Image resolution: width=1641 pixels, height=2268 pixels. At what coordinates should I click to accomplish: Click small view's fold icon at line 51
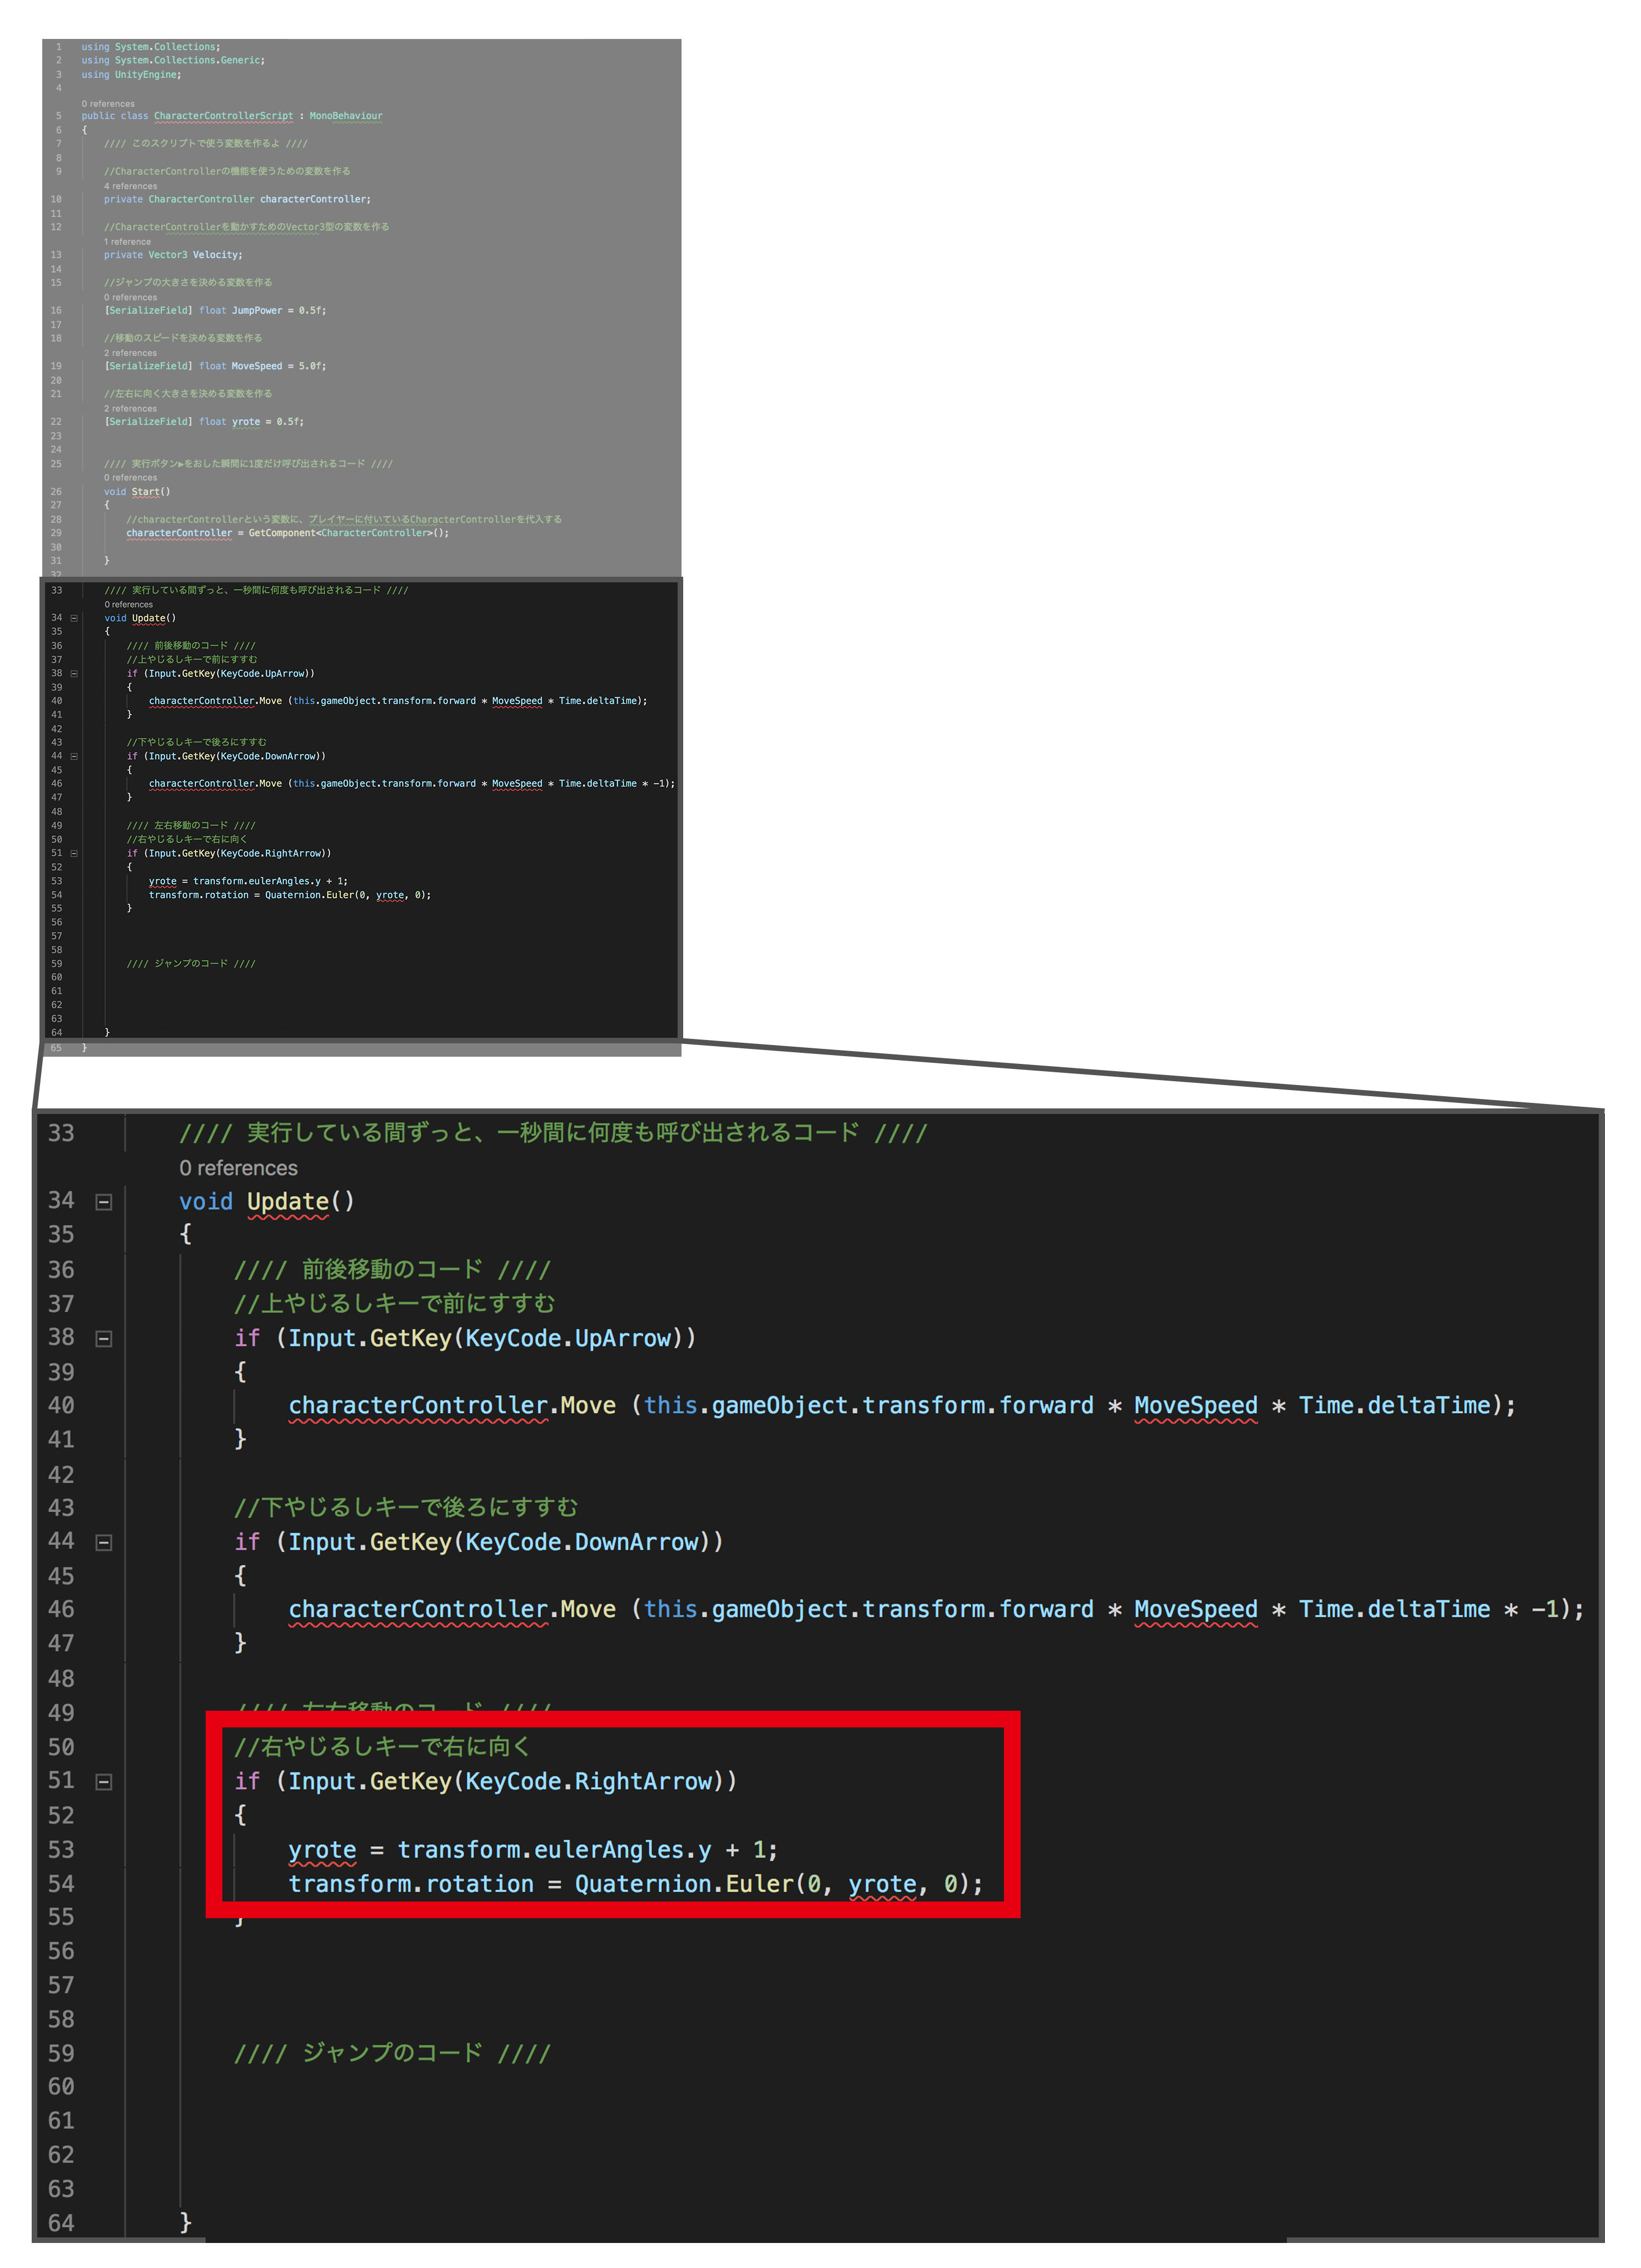(74, 854)
